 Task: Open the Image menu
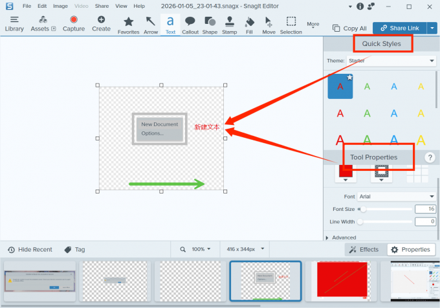(60, 6)
